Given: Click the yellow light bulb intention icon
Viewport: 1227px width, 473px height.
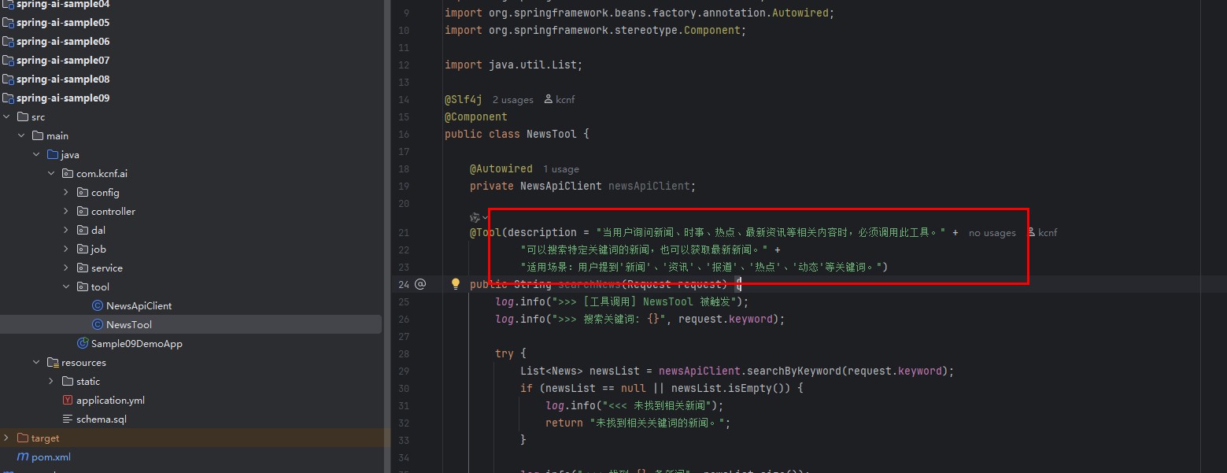Looking at the screenshot, I should [x=455, y=284].
